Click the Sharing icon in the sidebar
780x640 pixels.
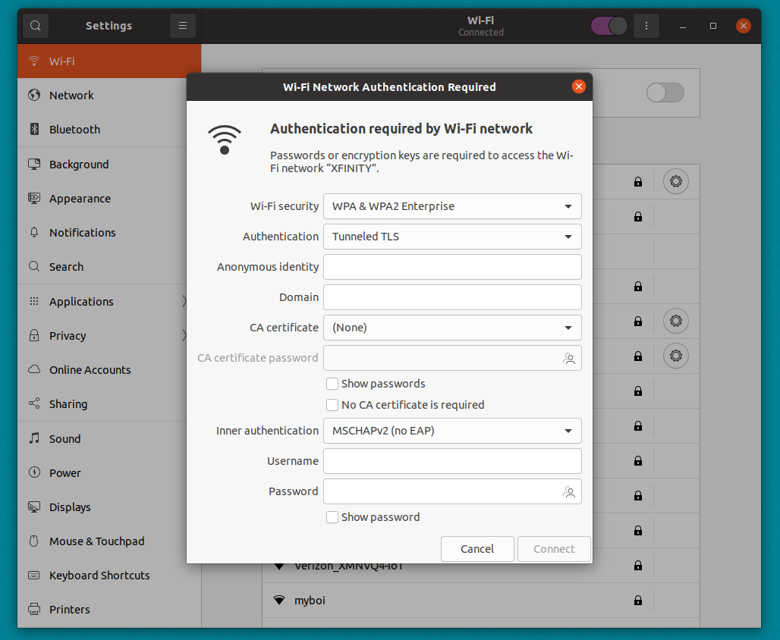[x=34, y=404]
